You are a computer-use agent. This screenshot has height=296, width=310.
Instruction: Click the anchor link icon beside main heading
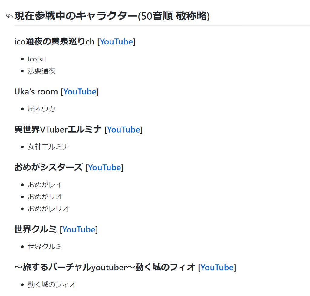pyautogui.click(x=9, y=16)
